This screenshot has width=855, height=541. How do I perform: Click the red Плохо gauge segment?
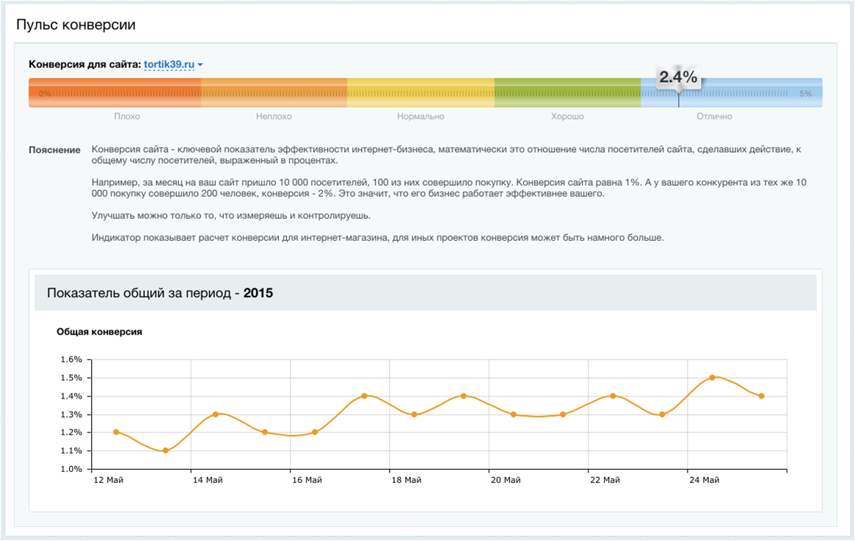tap(114, 93)
